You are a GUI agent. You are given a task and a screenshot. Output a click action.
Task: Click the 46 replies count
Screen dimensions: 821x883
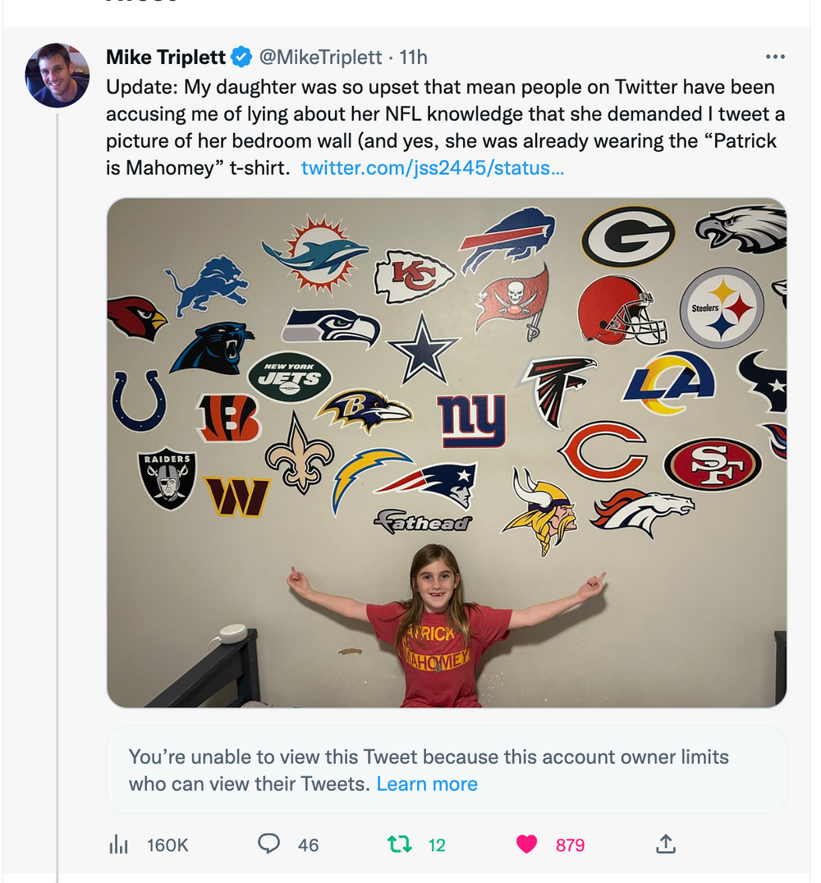pos(309,844)
